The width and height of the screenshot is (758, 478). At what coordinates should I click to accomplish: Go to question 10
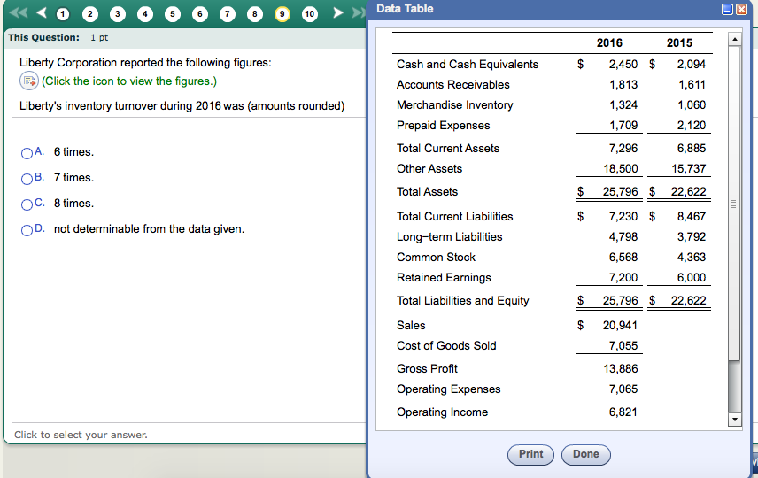pos(310,14)
